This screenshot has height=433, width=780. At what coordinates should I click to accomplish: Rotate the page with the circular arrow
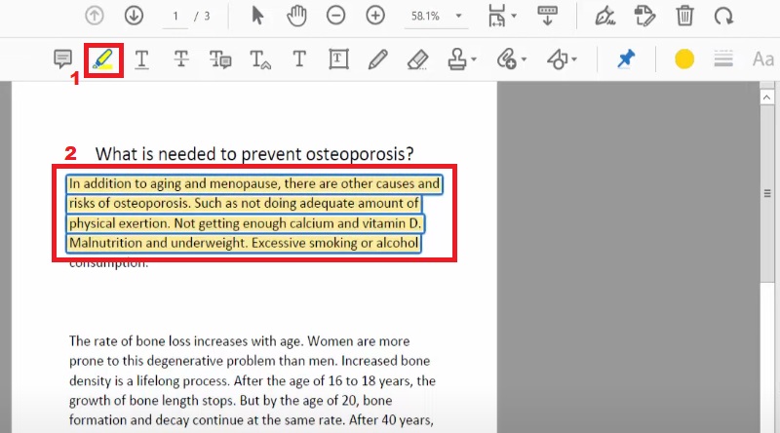coord(723,16)
